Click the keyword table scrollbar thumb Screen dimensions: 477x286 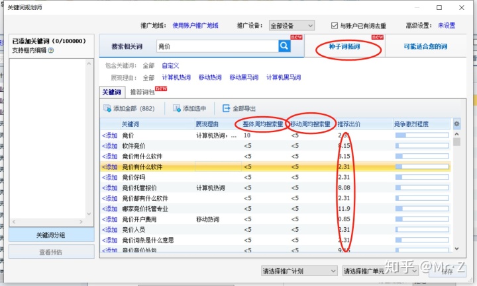456,141
